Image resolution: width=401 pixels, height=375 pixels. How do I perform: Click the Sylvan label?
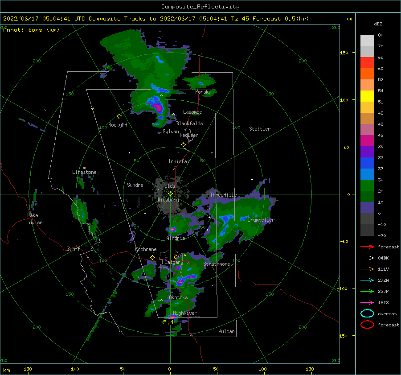click(171, 132)
